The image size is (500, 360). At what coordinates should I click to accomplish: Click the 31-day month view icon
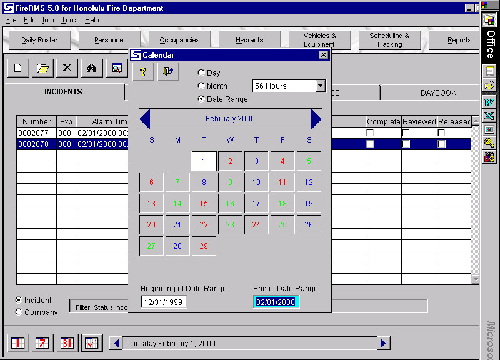(x=67, y=343)
